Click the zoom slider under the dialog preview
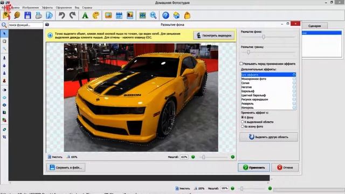This screenshot has width=345, height=194. (204, 157)
